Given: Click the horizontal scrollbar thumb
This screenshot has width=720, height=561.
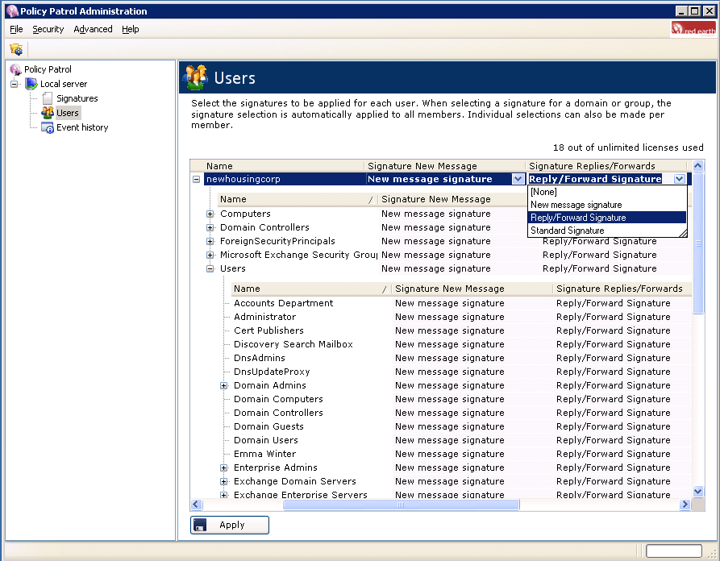Looking at the screenshot, I should [401, 505].
